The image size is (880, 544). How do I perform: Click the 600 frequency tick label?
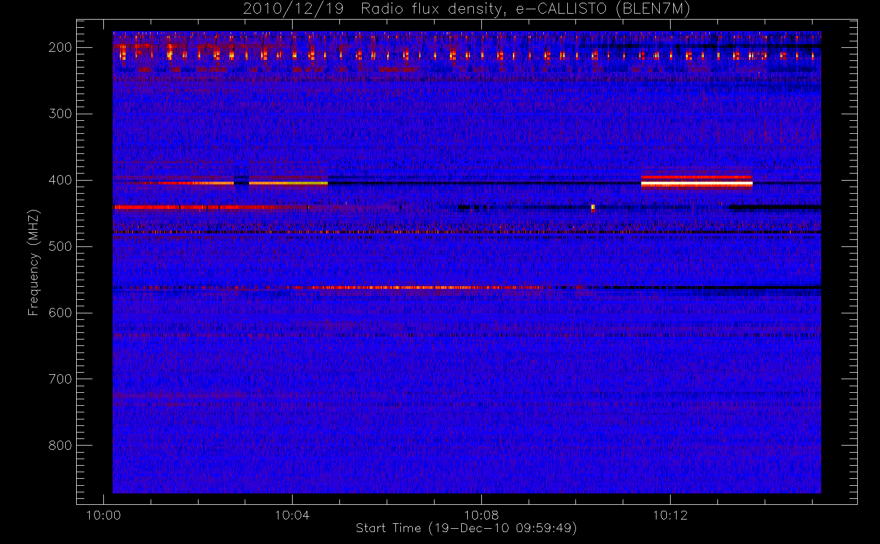coord(60,313)
